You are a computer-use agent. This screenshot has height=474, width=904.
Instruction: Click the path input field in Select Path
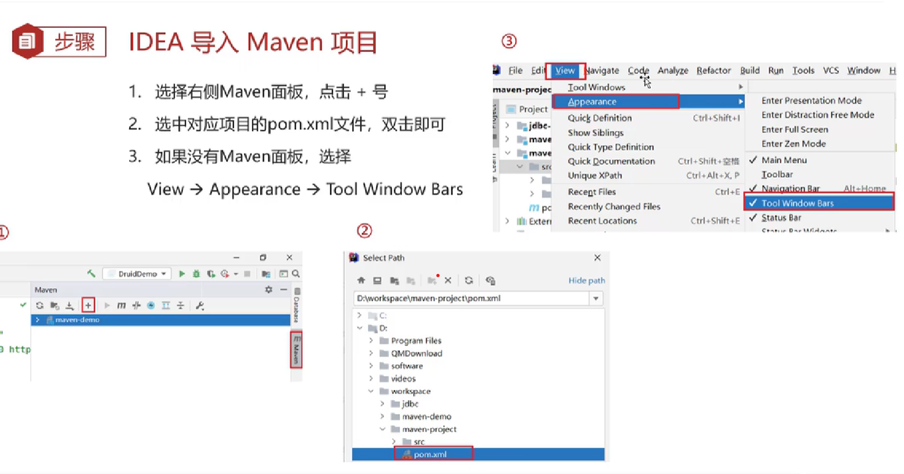[x=471, y=298]
